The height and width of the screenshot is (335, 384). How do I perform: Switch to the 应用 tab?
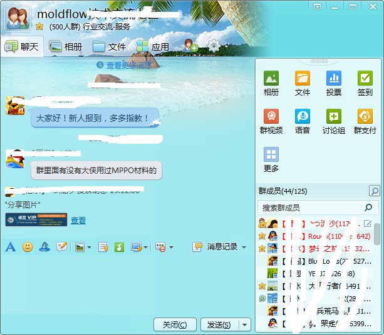(x=153, y=46)
